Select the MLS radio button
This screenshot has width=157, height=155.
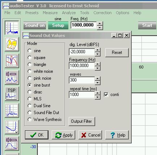click(30, 99)
